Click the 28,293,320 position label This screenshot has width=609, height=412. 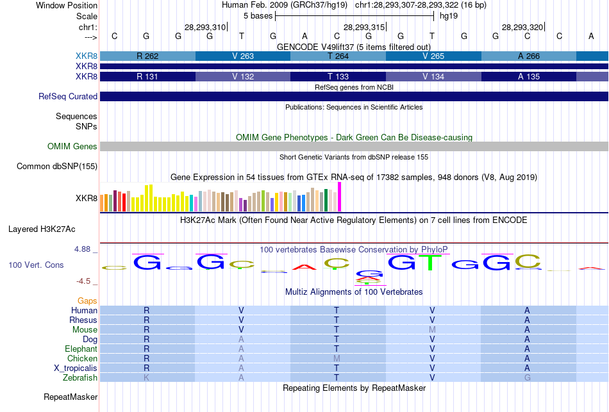(522, 27)
